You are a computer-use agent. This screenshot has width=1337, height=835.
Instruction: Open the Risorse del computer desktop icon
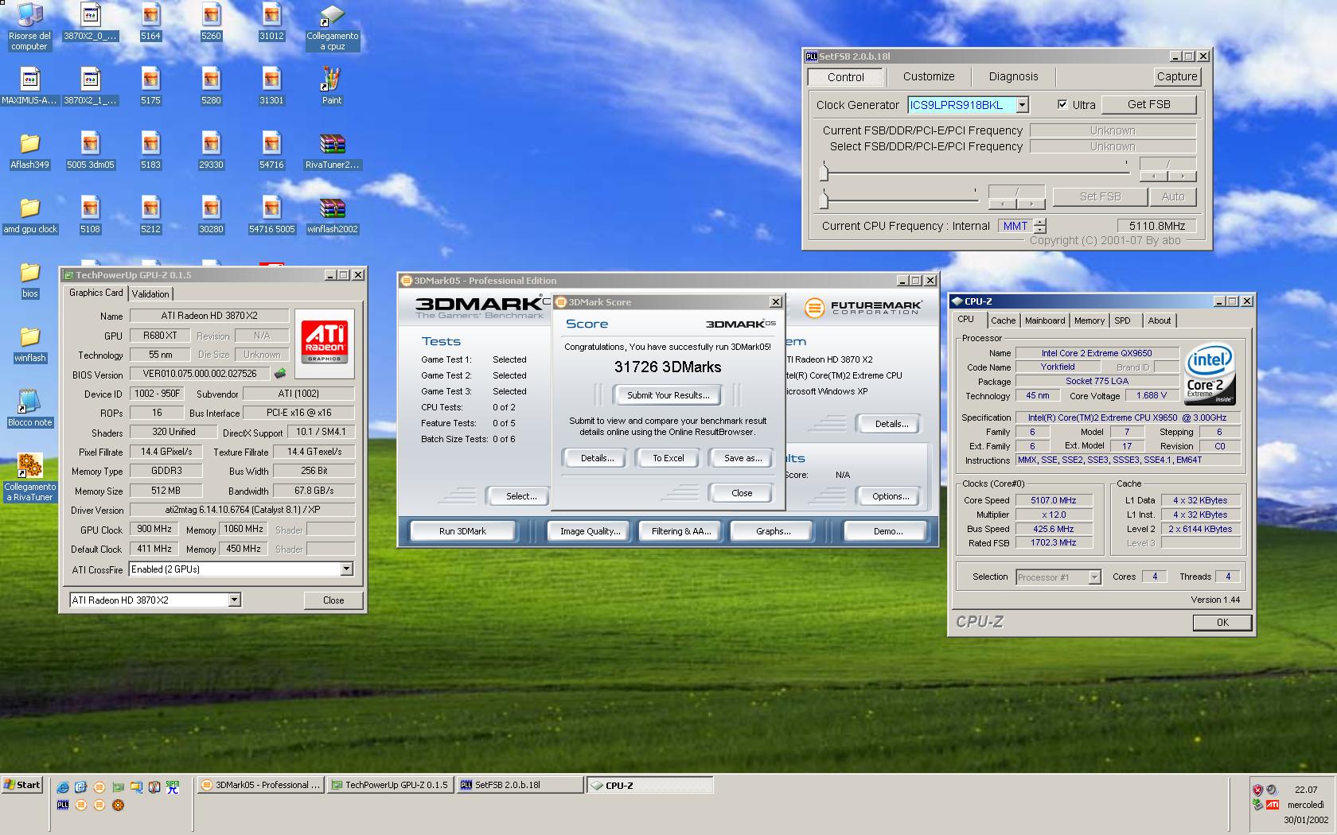pos(29,25)
